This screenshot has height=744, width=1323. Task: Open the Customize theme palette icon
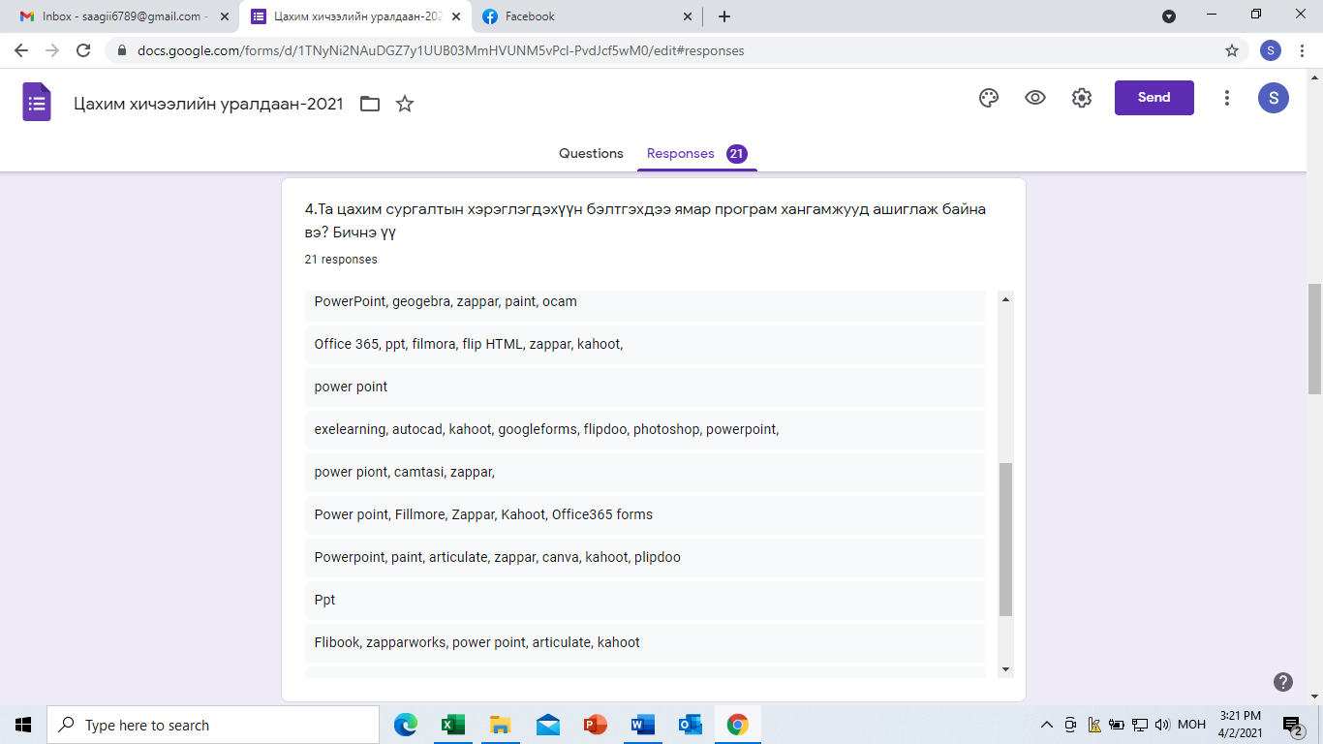(x=989, y=98)
